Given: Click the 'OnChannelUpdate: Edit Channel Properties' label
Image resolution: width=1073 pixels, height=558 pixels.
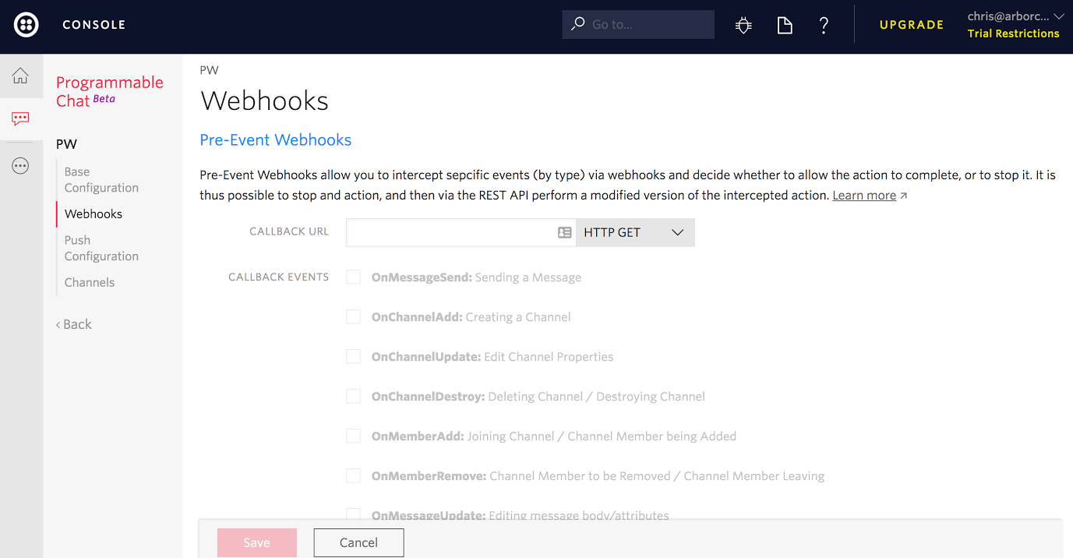Looking at the screenshot, I should [492, 357].
